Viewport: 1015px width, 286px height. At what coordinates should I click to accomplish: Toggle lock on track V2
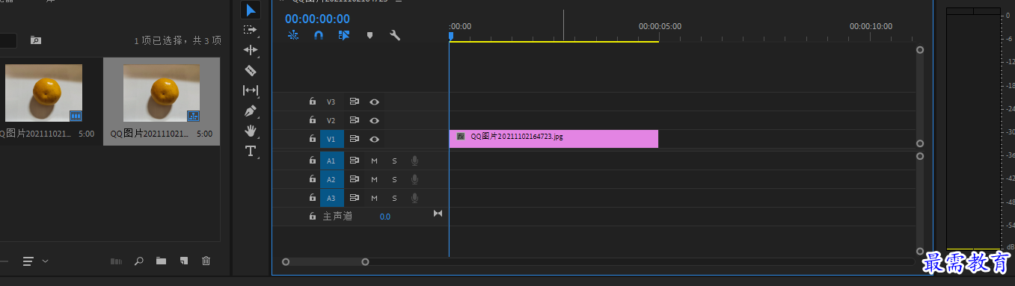[313, 120]
